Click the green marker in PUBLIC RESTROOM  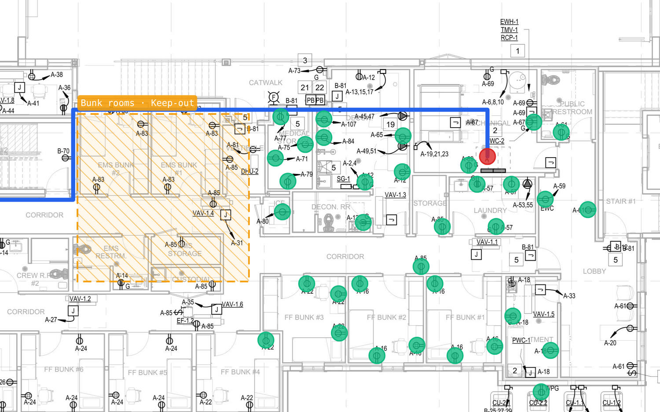click(561, 132)
